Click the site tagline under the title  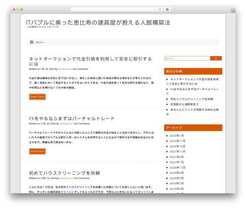(43, 27)
